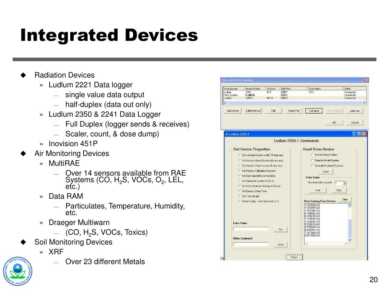
Task: Clear the Data Coming From Device list
Action: 345,199
